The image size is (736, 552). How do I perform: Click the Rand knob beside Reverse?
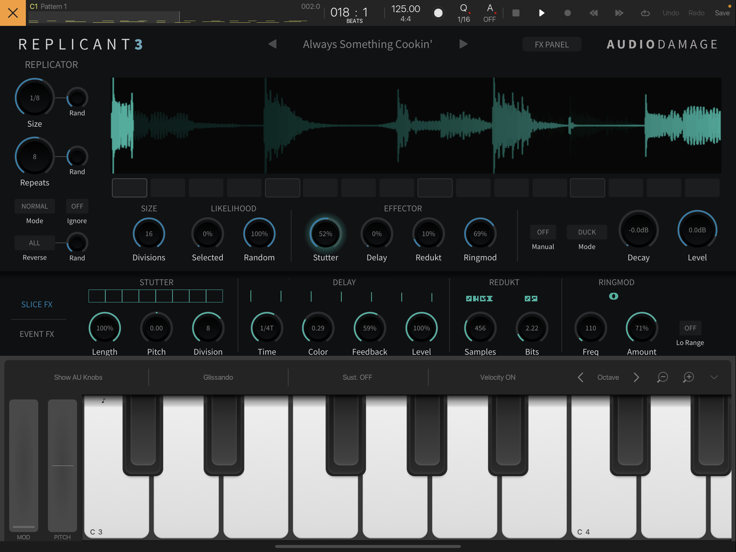(x=77, y=243)
